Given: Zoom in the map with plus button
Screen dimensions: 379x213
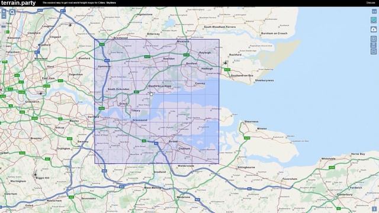Looking at the screenshot, I should pos(4,11).
